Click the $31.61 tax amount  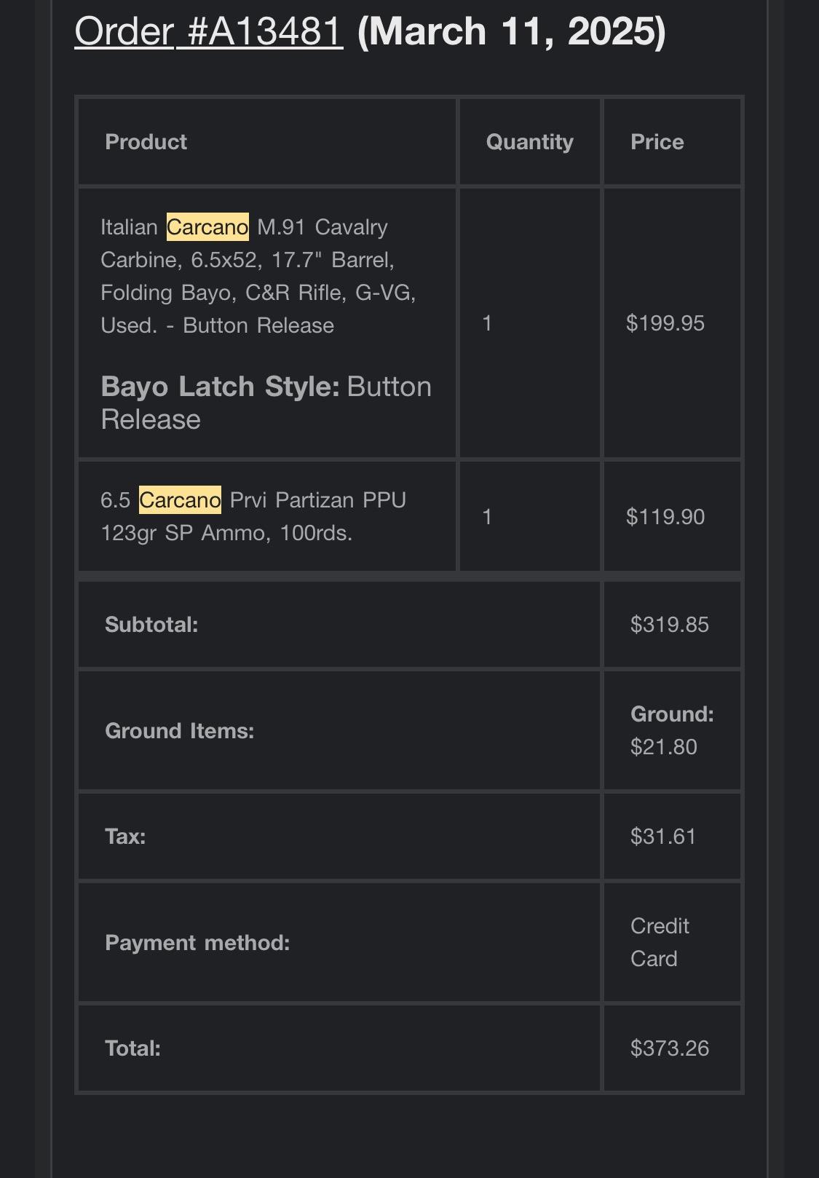(x=662, y=837)
